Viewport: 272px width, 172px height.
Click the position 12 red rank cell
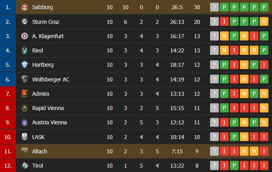click(x=8, y=165)
